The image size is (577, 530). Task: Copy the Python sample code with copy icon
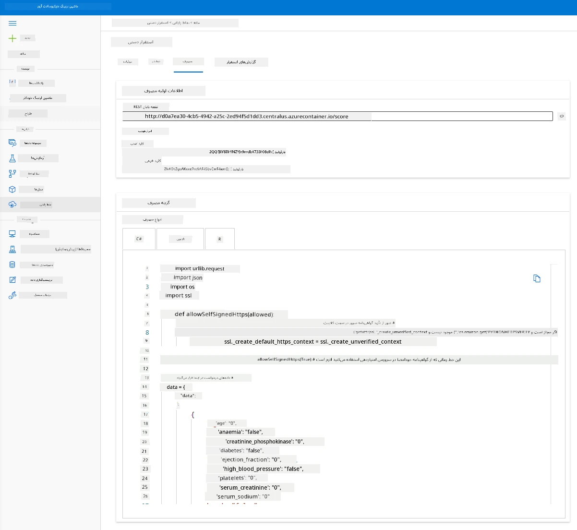(537, 278)
